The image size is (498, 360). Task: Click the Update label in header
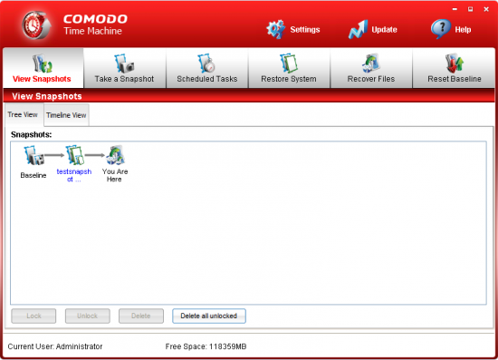[x=384, y=30]
